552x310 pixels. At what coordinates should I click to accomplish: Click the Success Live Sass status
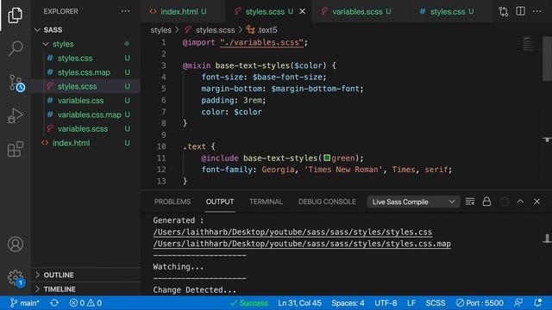(x=249, y=302)
